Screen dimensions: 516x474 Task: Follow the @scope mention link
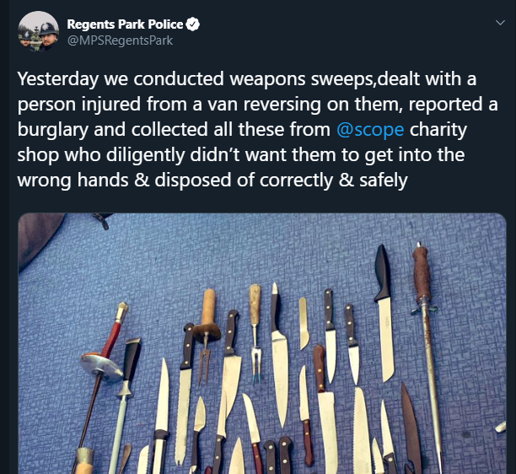click(370, 129)
